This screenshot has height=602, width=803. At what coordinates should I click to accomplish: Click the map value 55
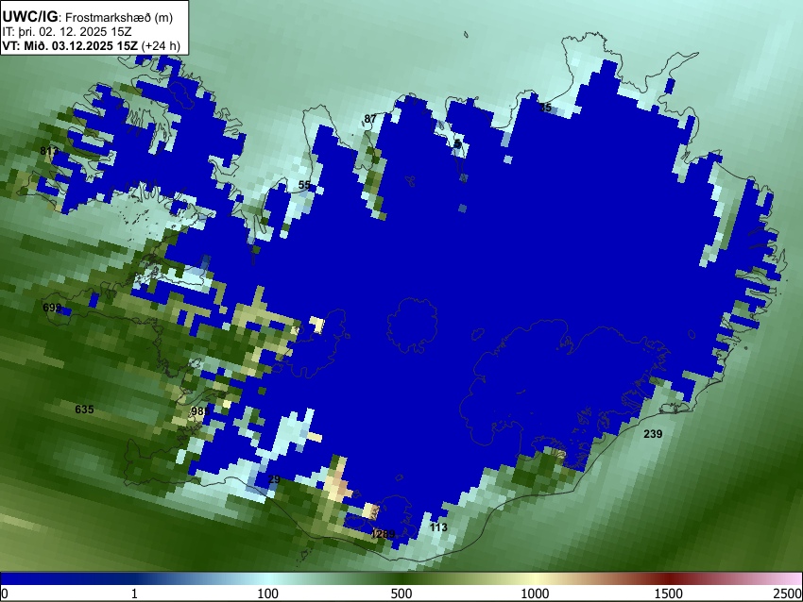click(304, 185)
